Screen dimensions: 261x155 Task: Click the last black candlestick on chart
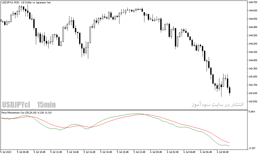coord(230,90)
